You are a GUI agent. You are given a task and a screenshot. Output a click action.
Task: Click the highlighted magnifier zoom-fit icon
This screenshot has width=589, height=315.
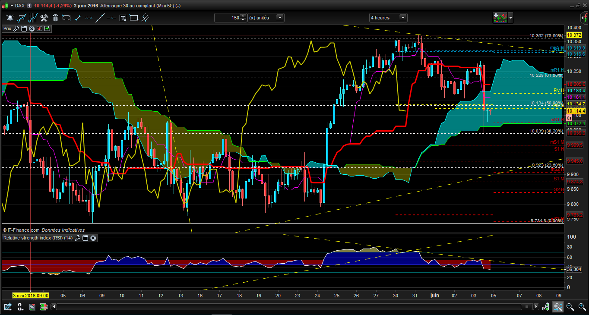[558, 307]
